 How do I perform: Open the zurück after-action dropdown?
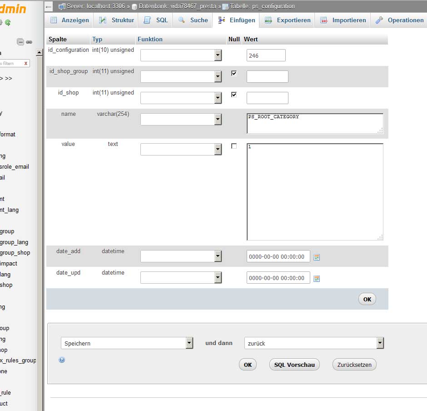314,343
